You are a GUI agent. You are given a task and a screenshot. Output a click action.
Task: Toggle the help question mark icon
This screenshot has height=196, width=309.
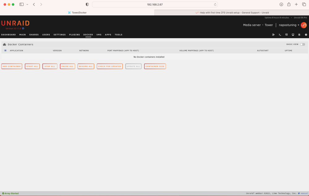pos(306,35)
